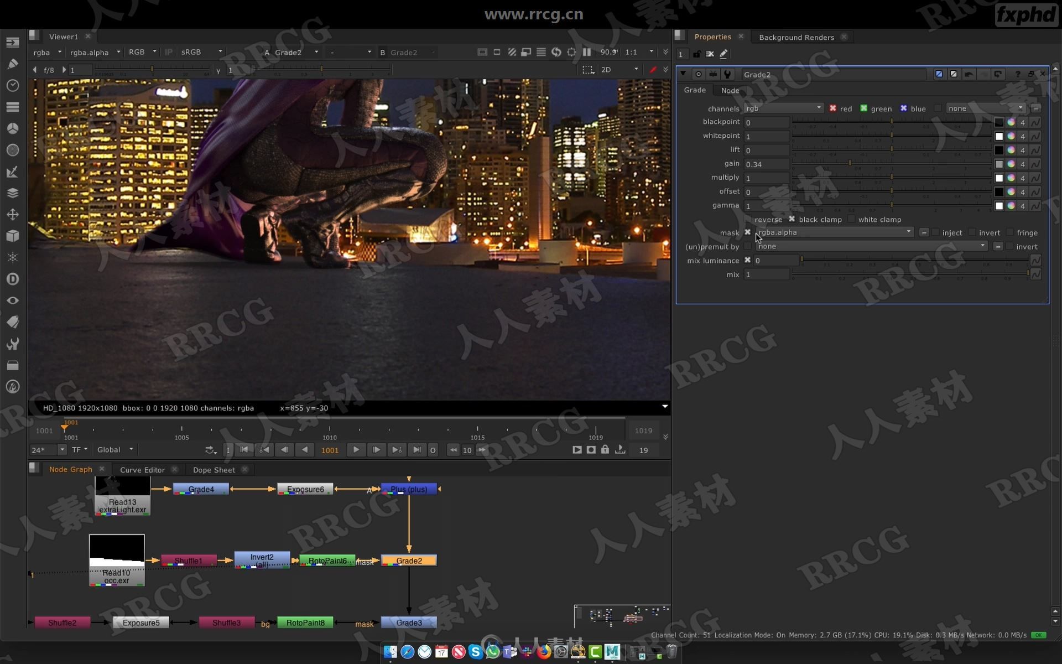The image size is (1062, 664).
Task: Enable the white clamp checkbox
Action: point(851,220)
